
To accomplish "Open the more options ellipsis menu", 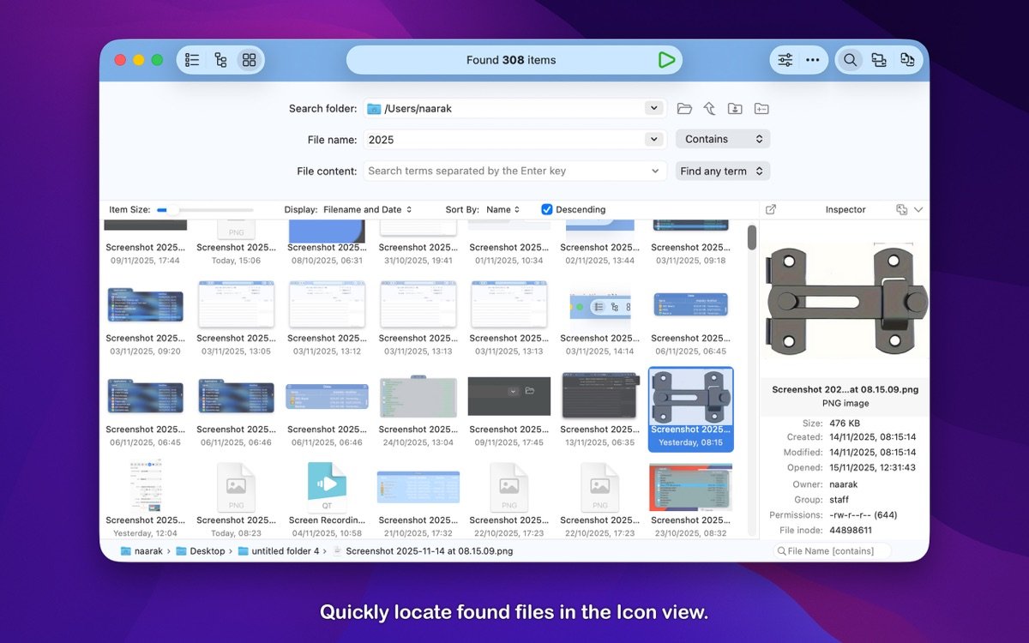I will 813,60.
